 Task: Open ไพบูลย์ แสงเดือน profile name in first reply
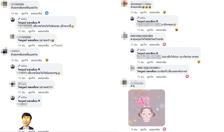[x=27, y=22]
